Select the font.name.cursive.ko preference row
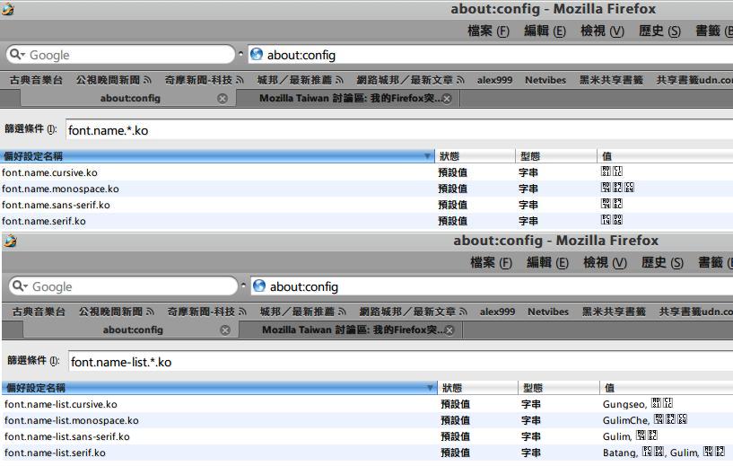This screenshot has height=466, width=733. coord(366,172)
